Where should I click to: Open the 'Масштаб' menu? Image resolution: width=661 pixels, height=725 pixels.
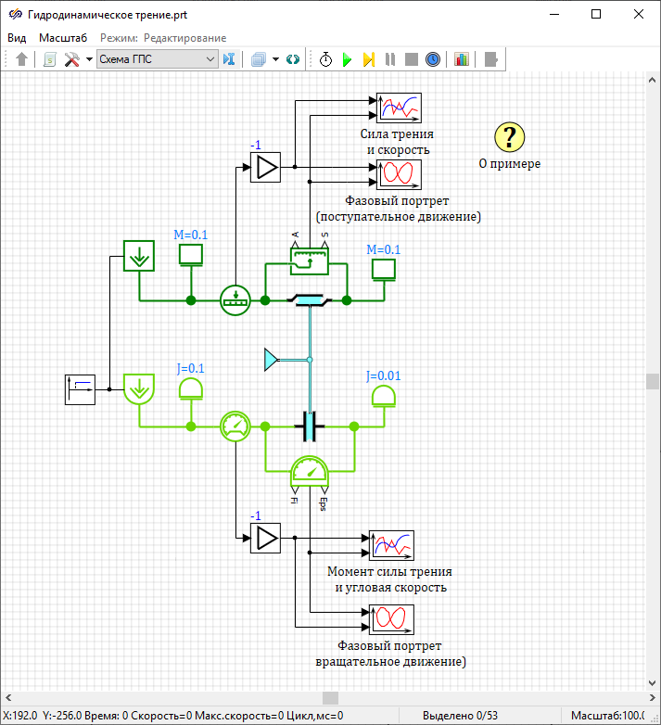(x=63, y=38)
